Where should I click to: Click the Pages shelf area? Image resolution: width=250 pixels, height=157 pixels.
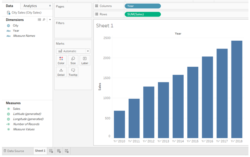[x=73, y=10]
